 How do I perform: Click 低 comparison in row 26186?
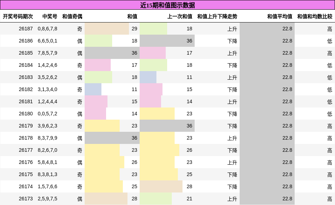(x=330, y=41)
